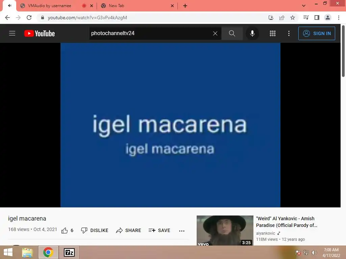Viewport: 346px width, 259px height.
Task: Go forward with browser forward arrow
Action: coord(18,18)
